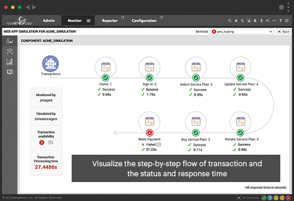Open the live monitor screen icon in the left sidebar
The image size is (294, 201).
9,72
